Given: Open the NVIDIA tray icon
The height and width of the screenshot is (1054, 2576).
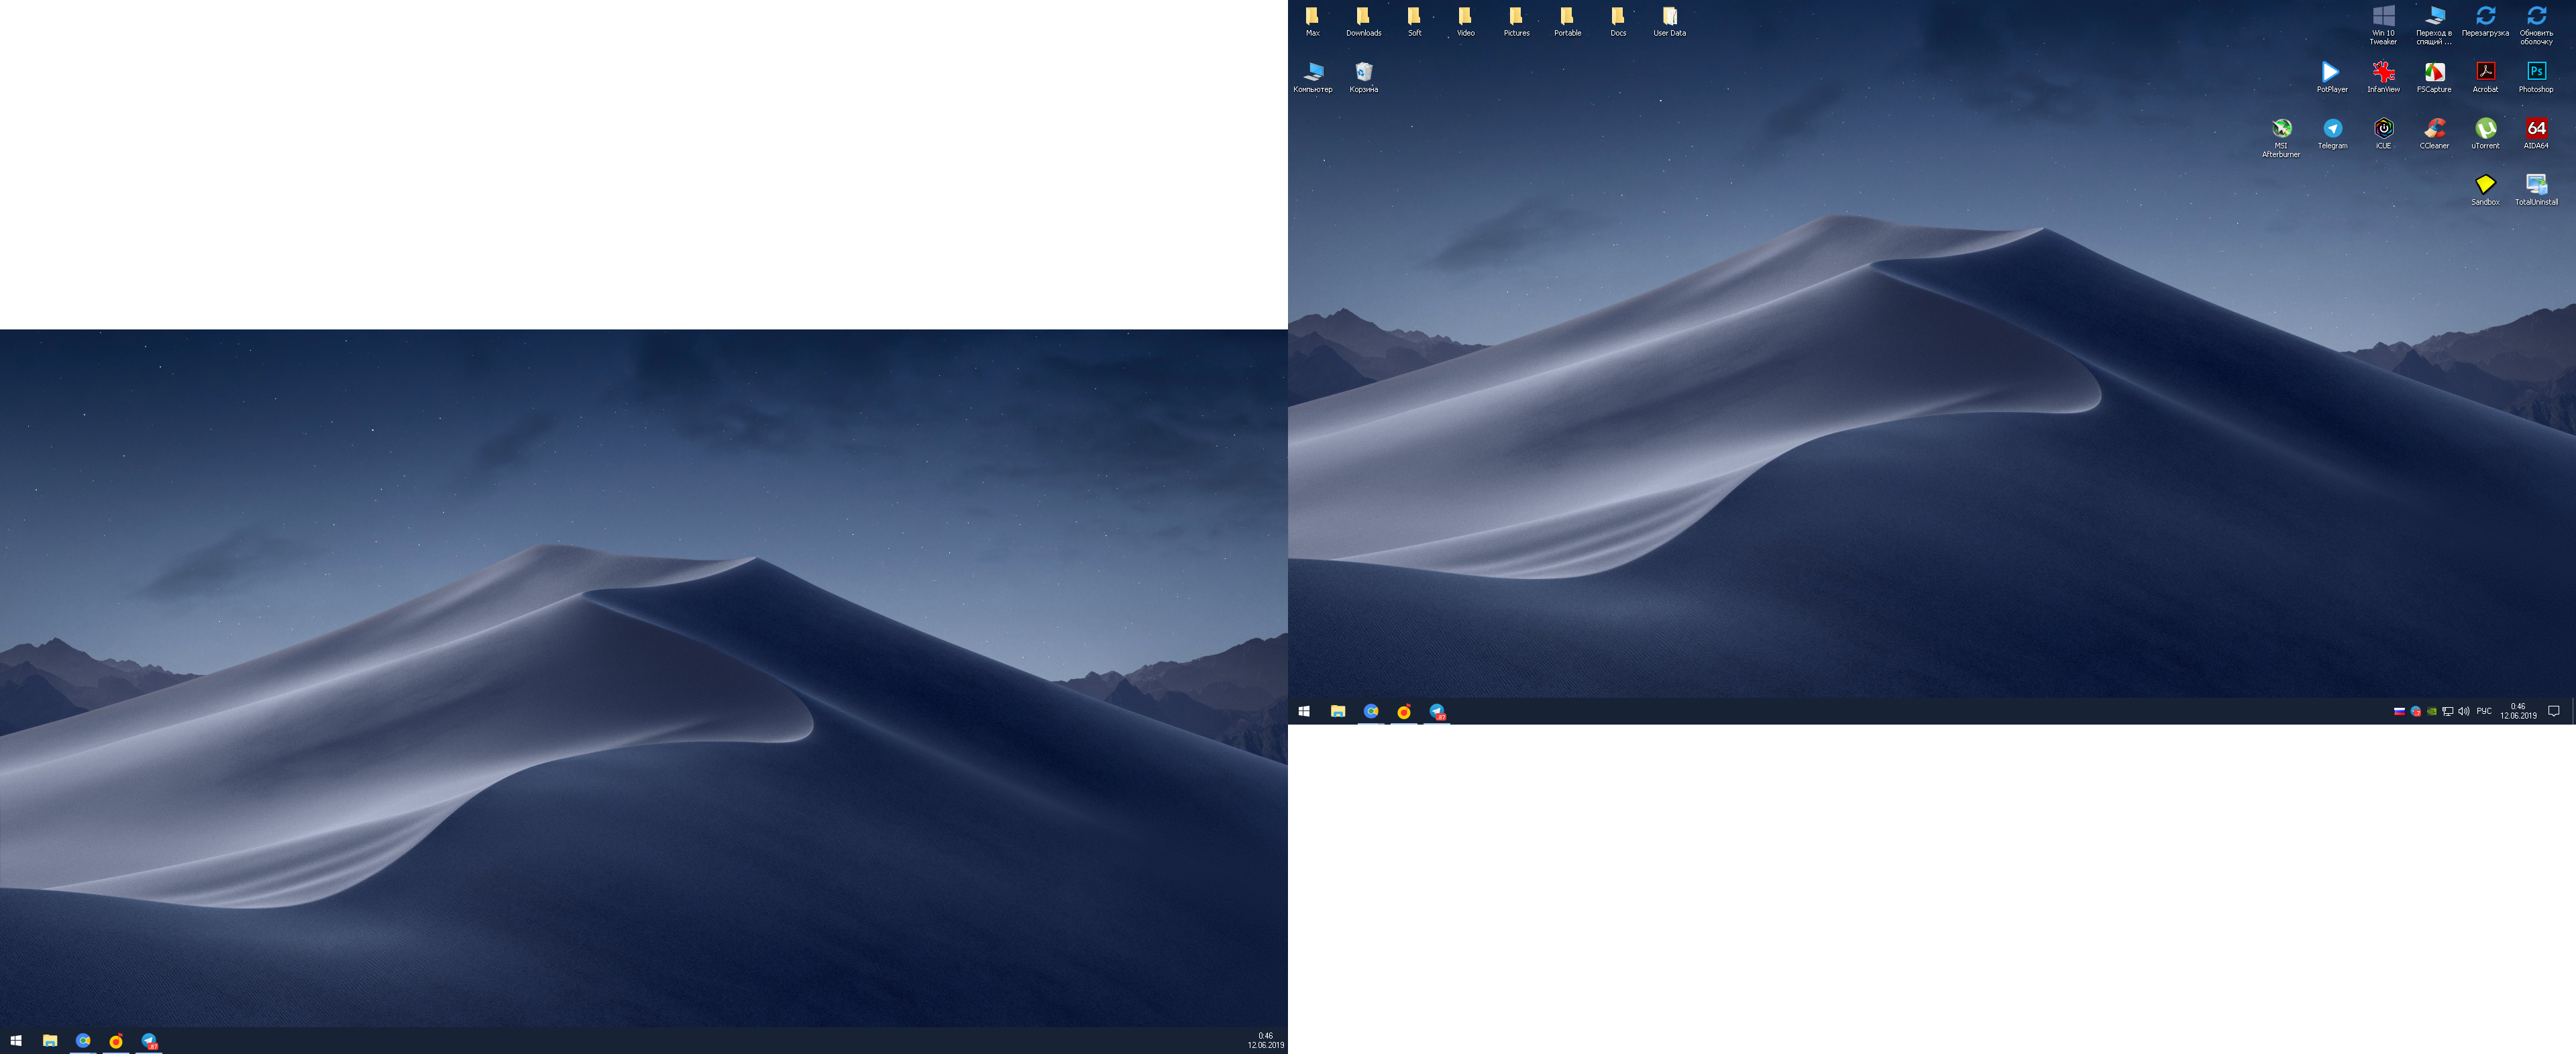Looking at the screenshot, I should tap(2432, 711).
